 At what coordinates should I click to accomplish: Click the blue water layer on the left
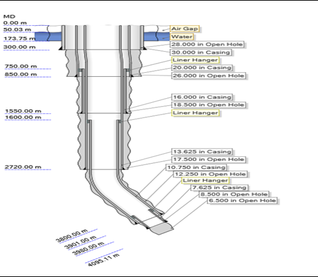point(48,36)
